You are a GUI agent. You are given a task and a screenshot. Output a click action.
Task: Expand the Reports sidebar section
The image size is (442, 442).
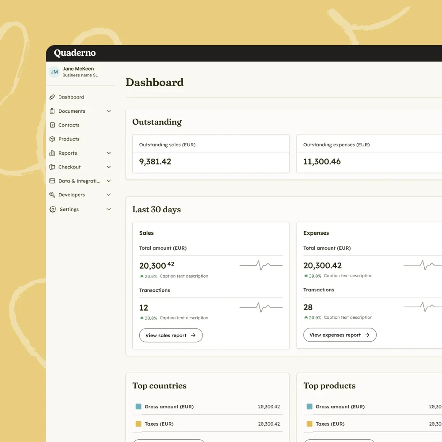click(108, 152)
